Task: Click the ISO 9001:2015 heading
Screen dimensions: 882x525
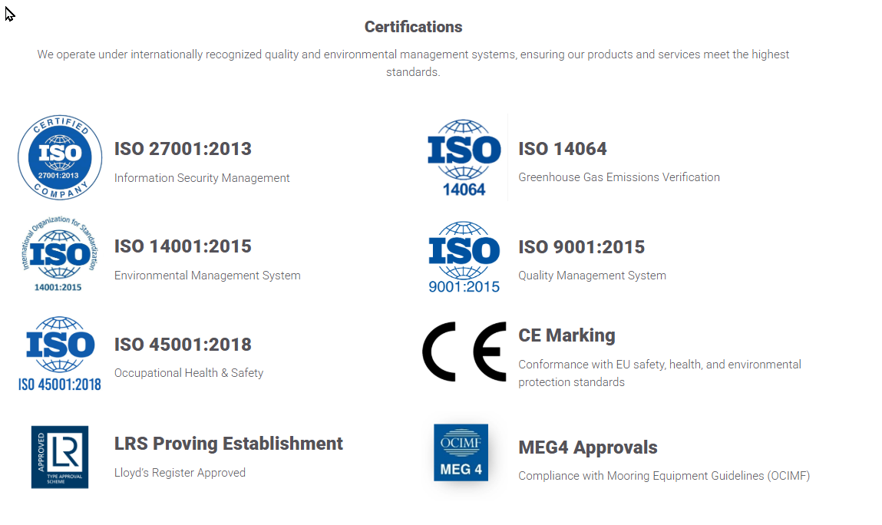Action: (581, 247)
